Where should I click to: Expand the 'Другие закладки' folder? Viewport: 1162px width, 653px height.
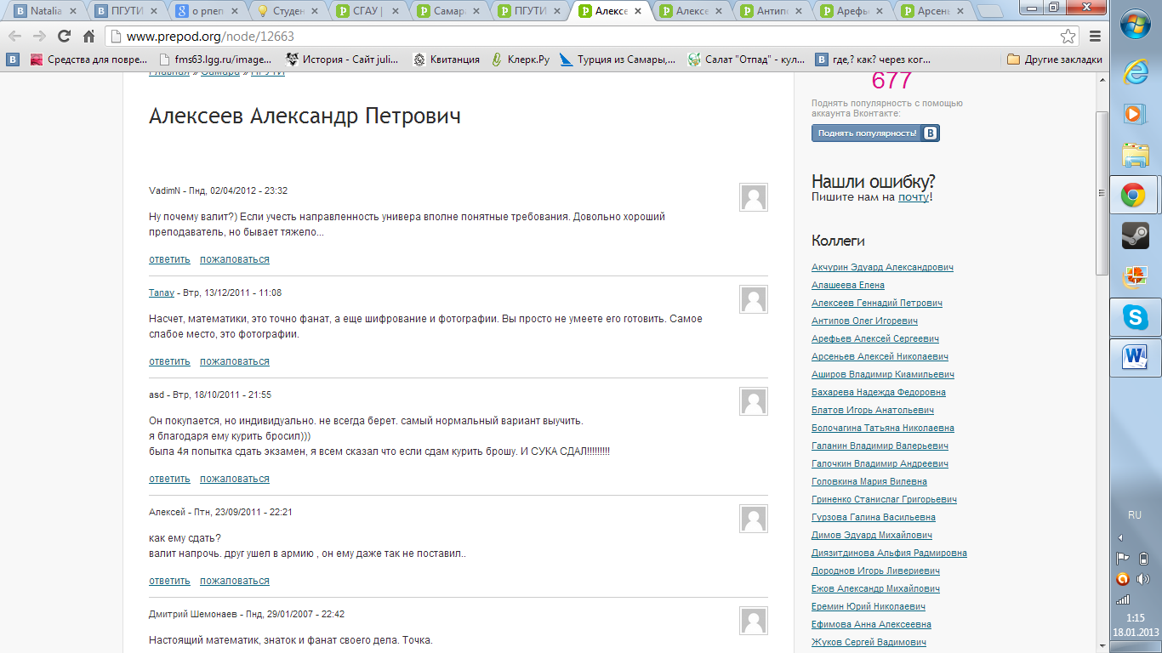[x=1055, y=60]
